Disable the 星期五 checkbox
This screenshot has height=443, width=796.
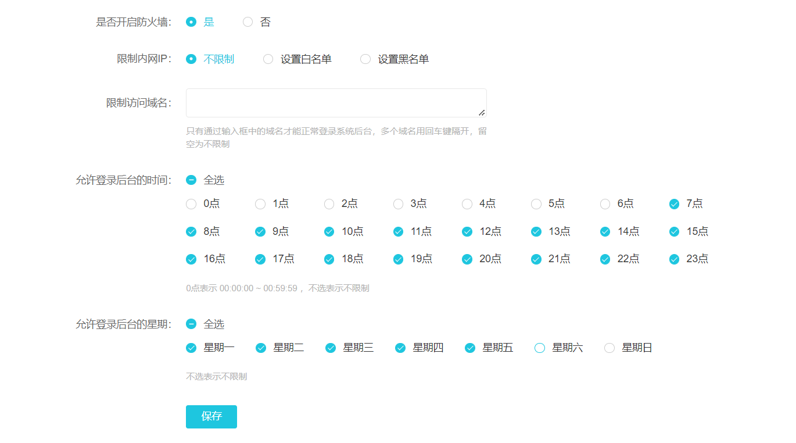[x=470, y=348]
